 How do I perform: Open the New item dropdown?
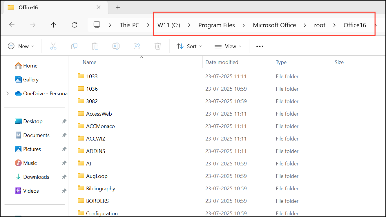coord(21,46)
